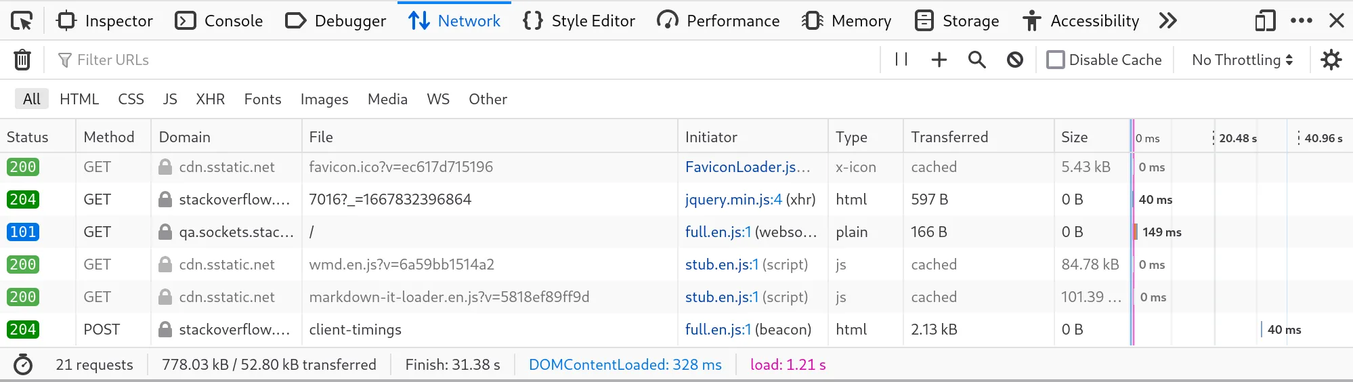1353x382 pixels.
Task: Open the network search magnifier
Action: 976,60
